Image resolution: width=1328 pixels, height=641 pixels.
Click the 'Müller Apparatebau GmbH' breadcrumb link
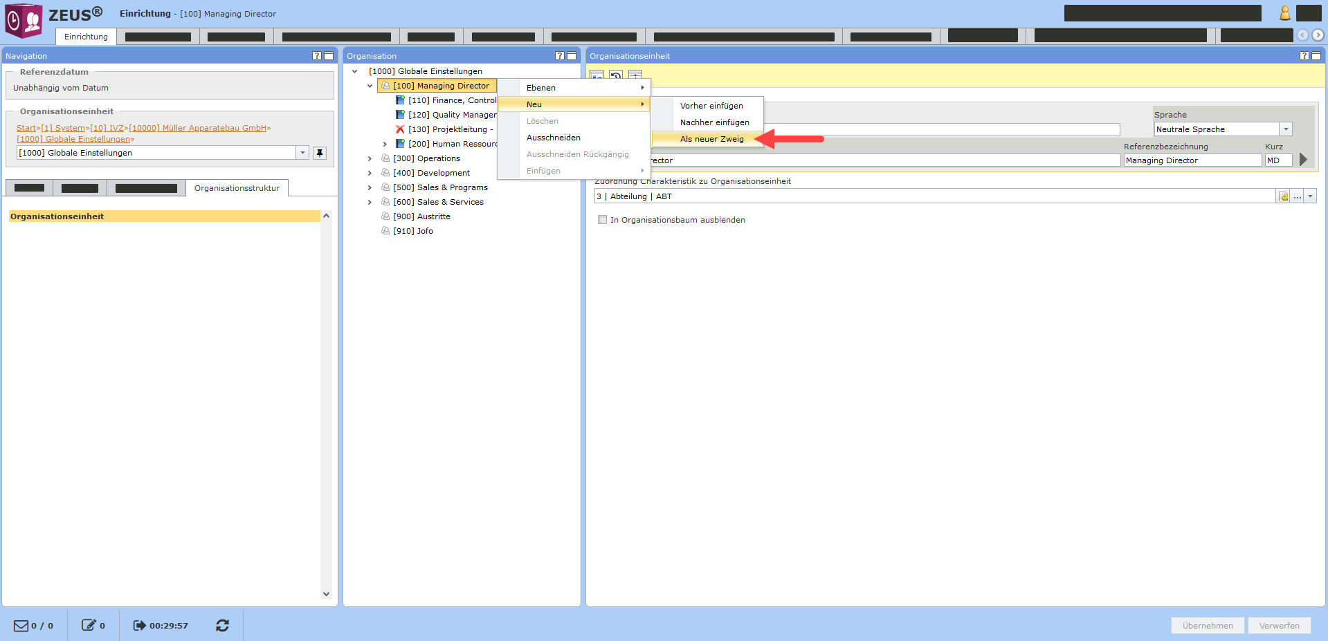pyautogui.click(x=198, y=128)
